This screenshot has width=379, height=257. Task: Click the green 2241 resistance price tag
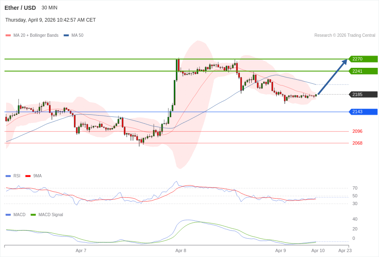(x=363, y=71)
